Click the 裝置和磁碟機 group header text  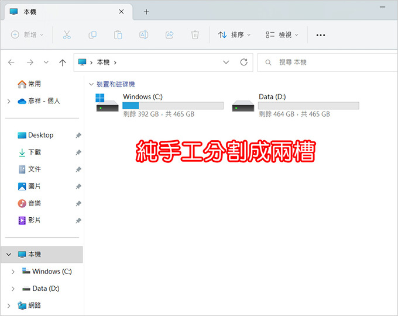pos(115,84)
